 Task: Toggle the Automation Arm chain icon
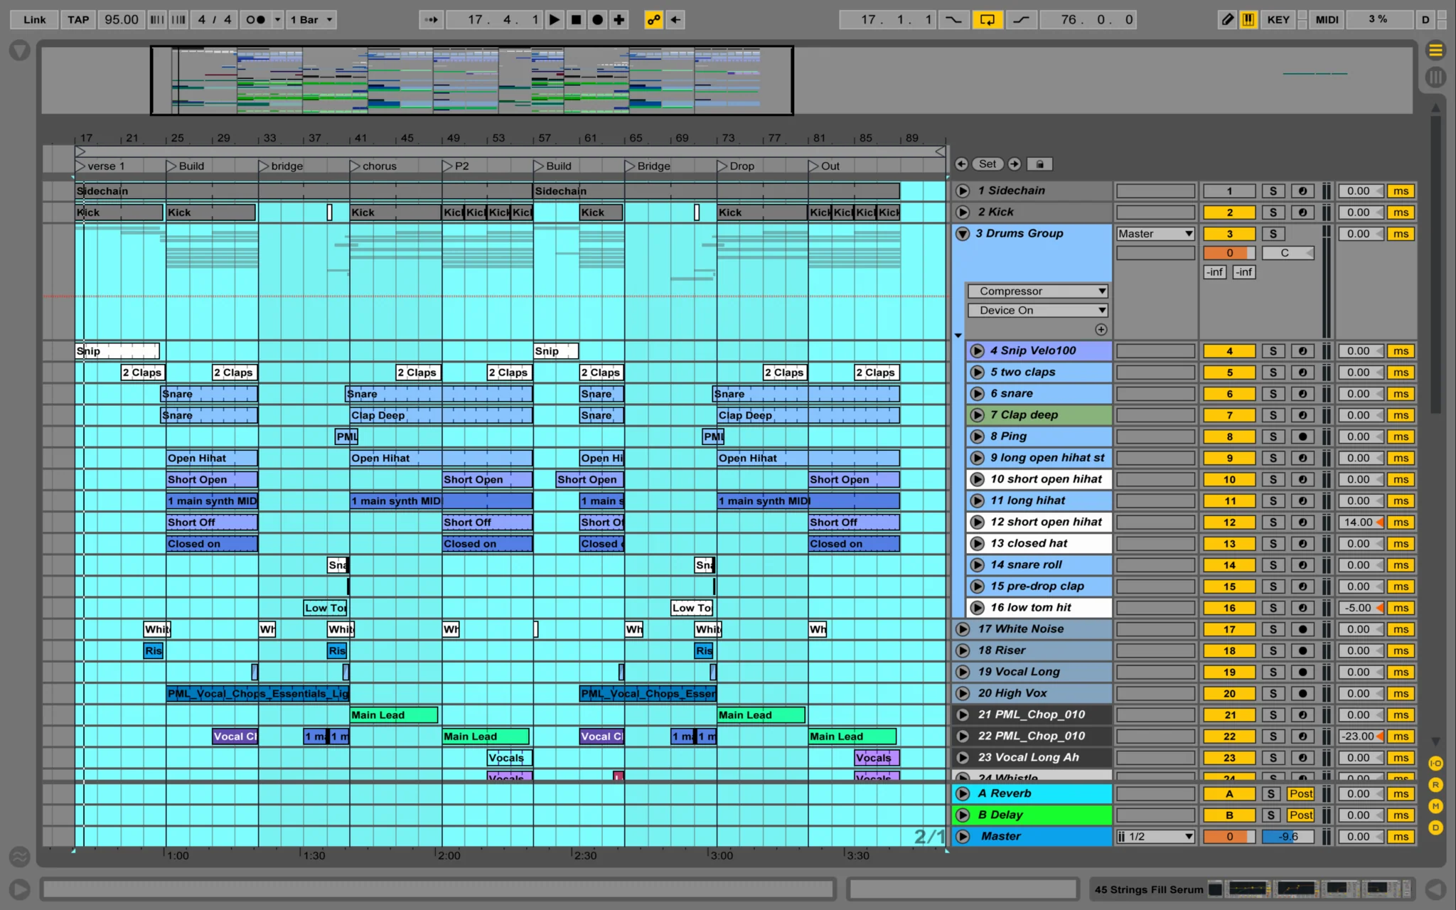tap(653, 20)
